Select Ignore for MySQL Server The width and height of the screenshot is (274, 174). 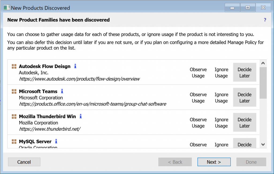click(x=221, y=145)
